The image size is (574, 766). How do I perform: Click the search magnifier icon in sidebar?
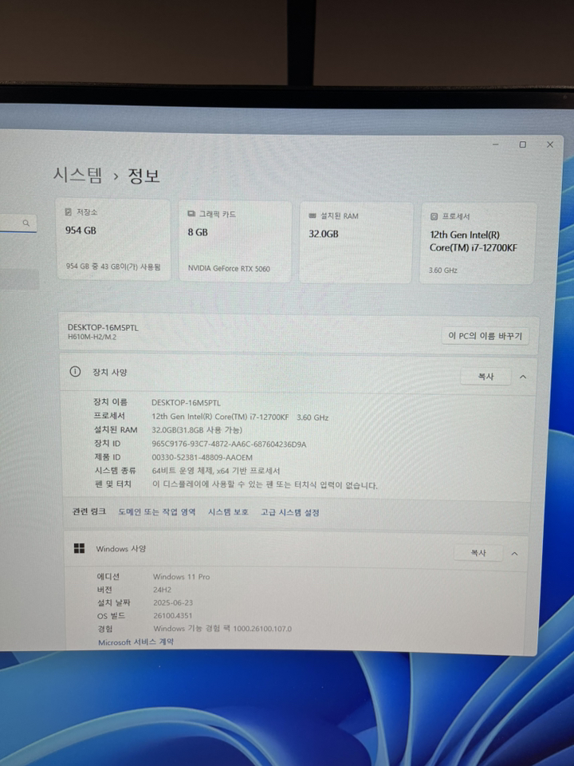coord(26,223)
